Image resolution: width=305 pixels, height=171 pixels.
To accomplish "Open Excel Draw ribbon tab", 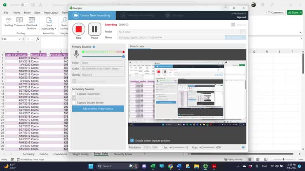I will point(38,13).
